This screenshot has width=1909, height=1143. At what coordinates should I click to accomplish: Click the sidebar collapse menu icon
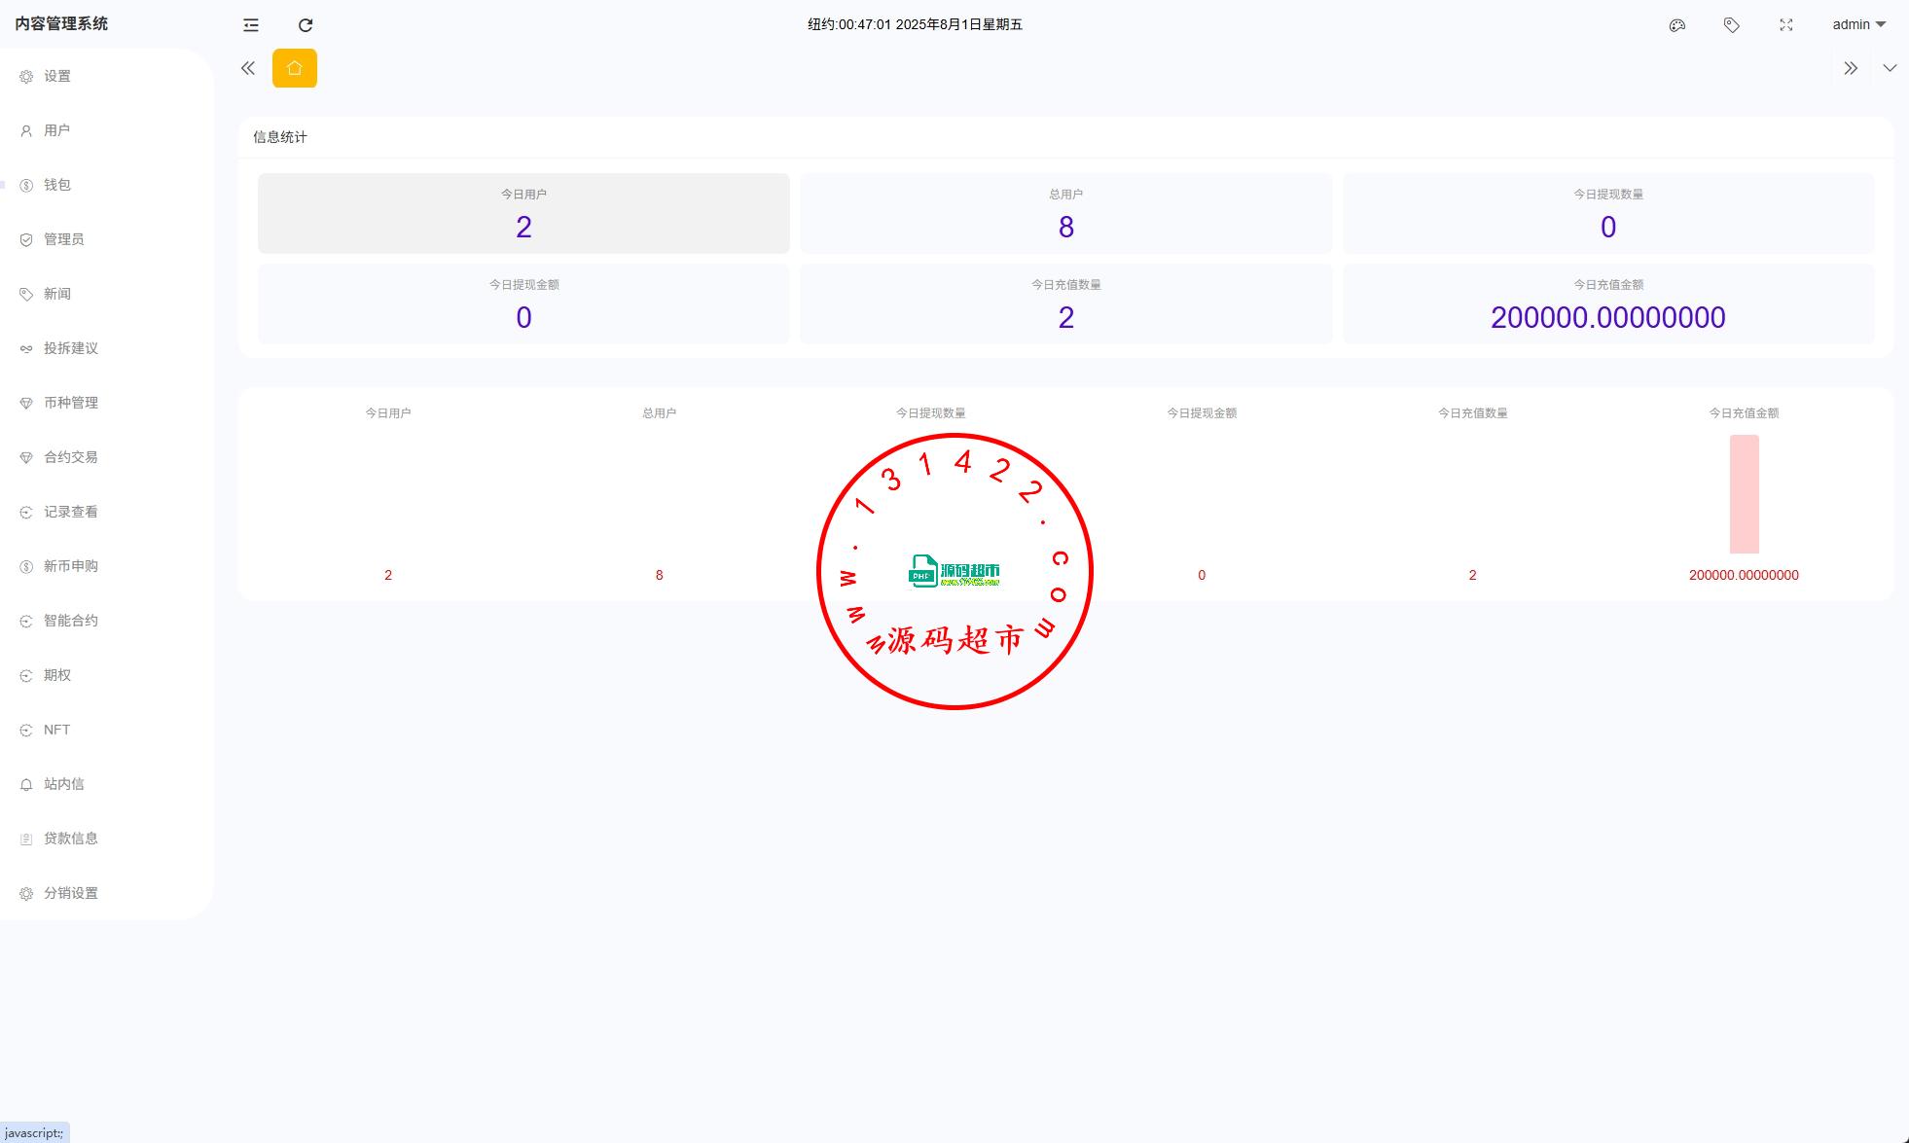click(x=251, y=25)
